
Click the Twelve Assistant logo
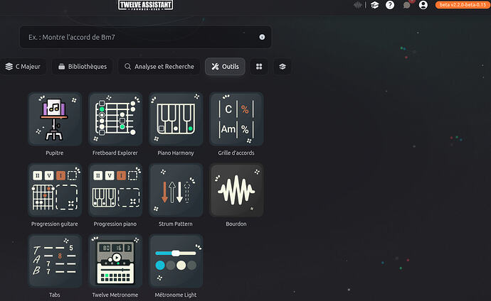(x=146, y=5)
